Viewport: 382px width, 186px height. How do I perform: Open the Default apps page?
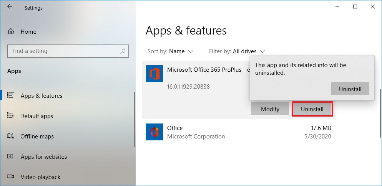(x=37, y=116)
